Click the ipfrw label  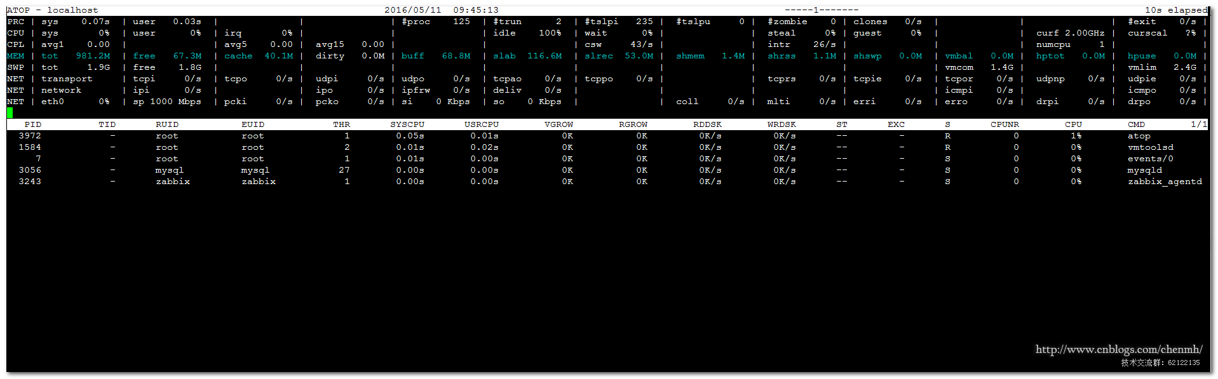click(x=416, y=90)
